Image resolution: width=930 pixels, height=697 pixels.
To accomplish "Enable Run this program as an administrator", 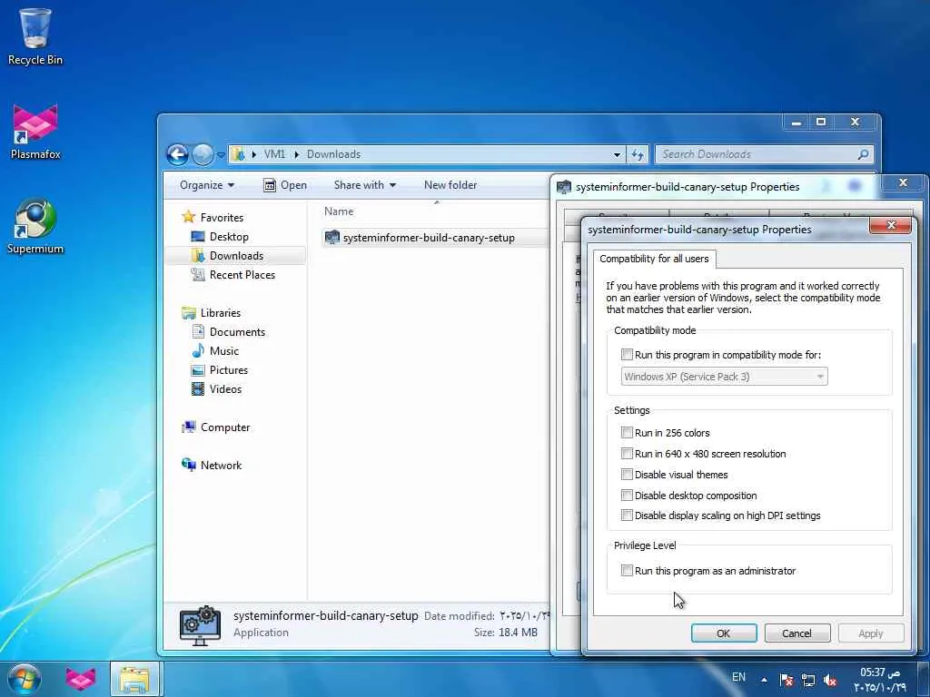I will (627, 570).
